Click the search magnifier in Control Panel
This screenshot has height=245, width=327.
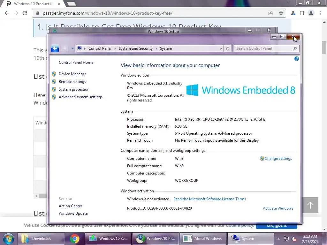[x=295, y=48]
